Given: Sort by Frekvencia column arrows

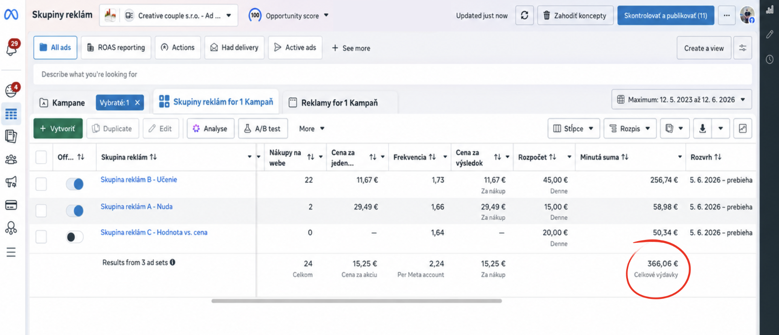Looking at the screenshot, I should coord(432,157).
